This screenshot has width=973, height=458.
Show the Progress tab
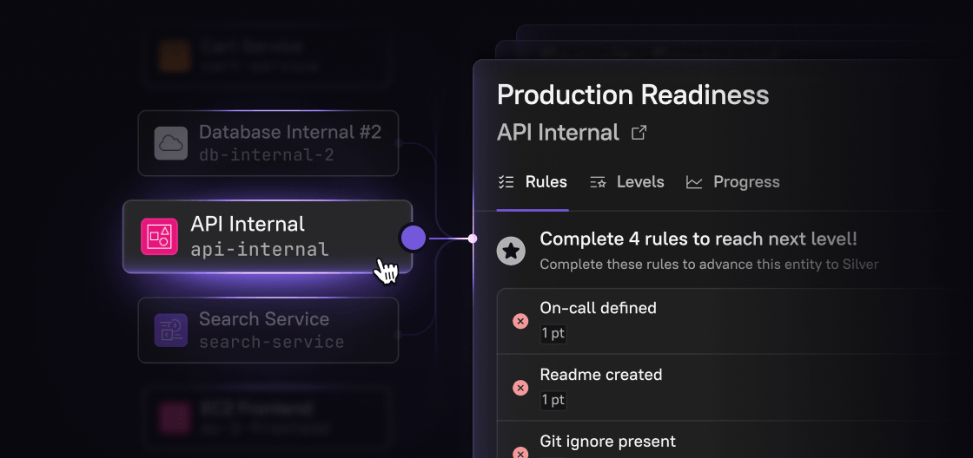click(733, 182)
